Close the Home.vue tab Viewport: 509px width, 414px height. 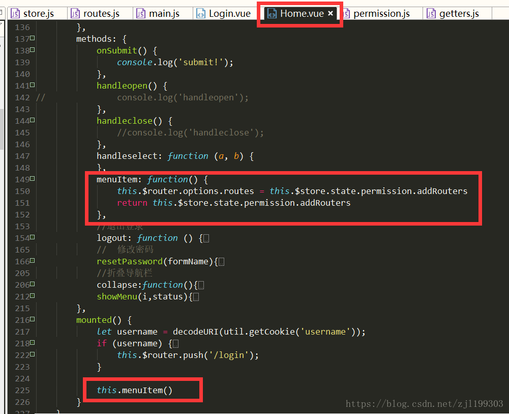click(x=331, y=13)
